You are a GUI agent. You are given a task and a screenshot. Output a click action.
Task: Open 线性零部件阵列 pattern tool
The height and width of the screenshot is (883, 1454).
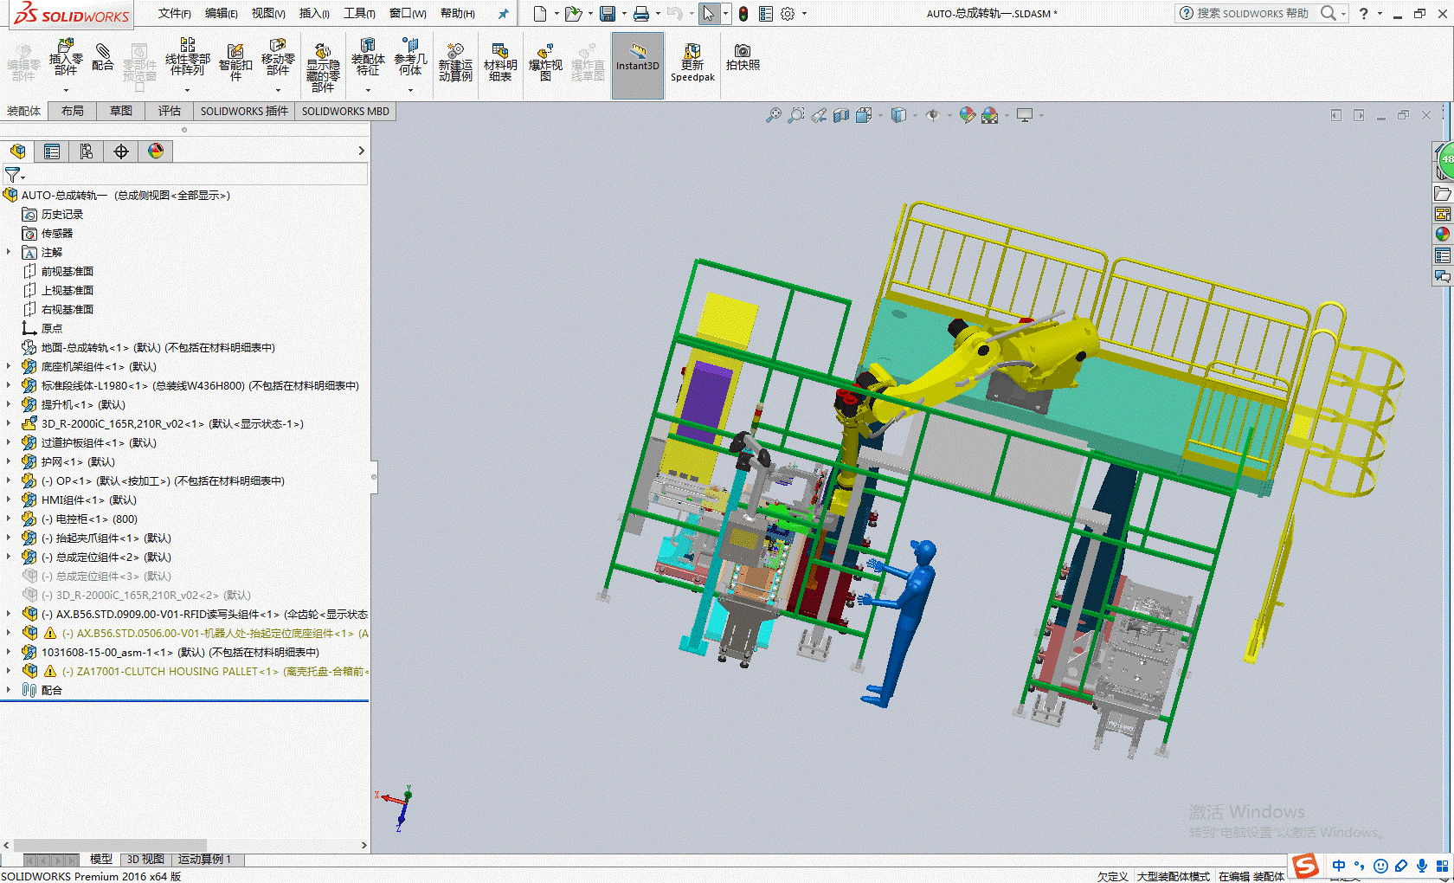(x=187, y=57)
